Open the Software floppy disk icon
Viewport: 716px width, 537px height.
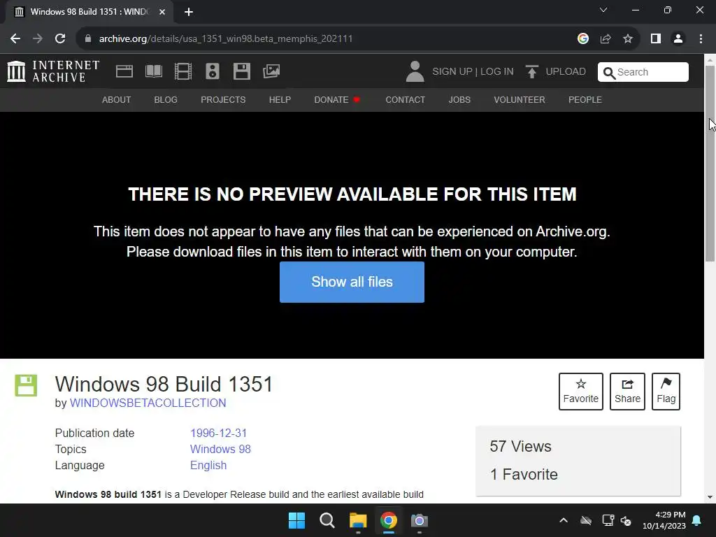click(x=241, y=72)
